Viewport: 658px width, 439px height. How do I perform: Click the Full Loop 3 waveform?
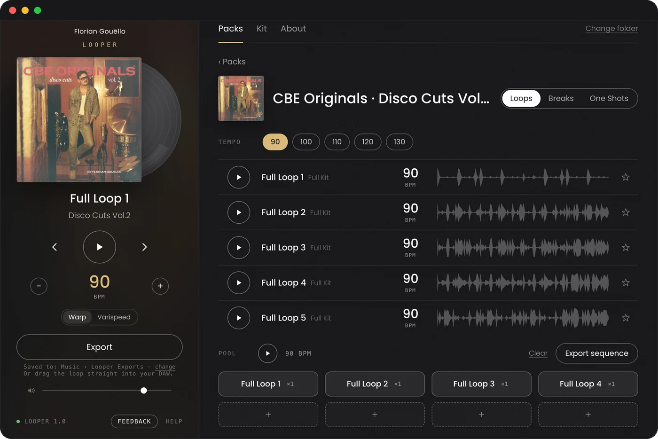pyautogui.click(x=523, y=248)
